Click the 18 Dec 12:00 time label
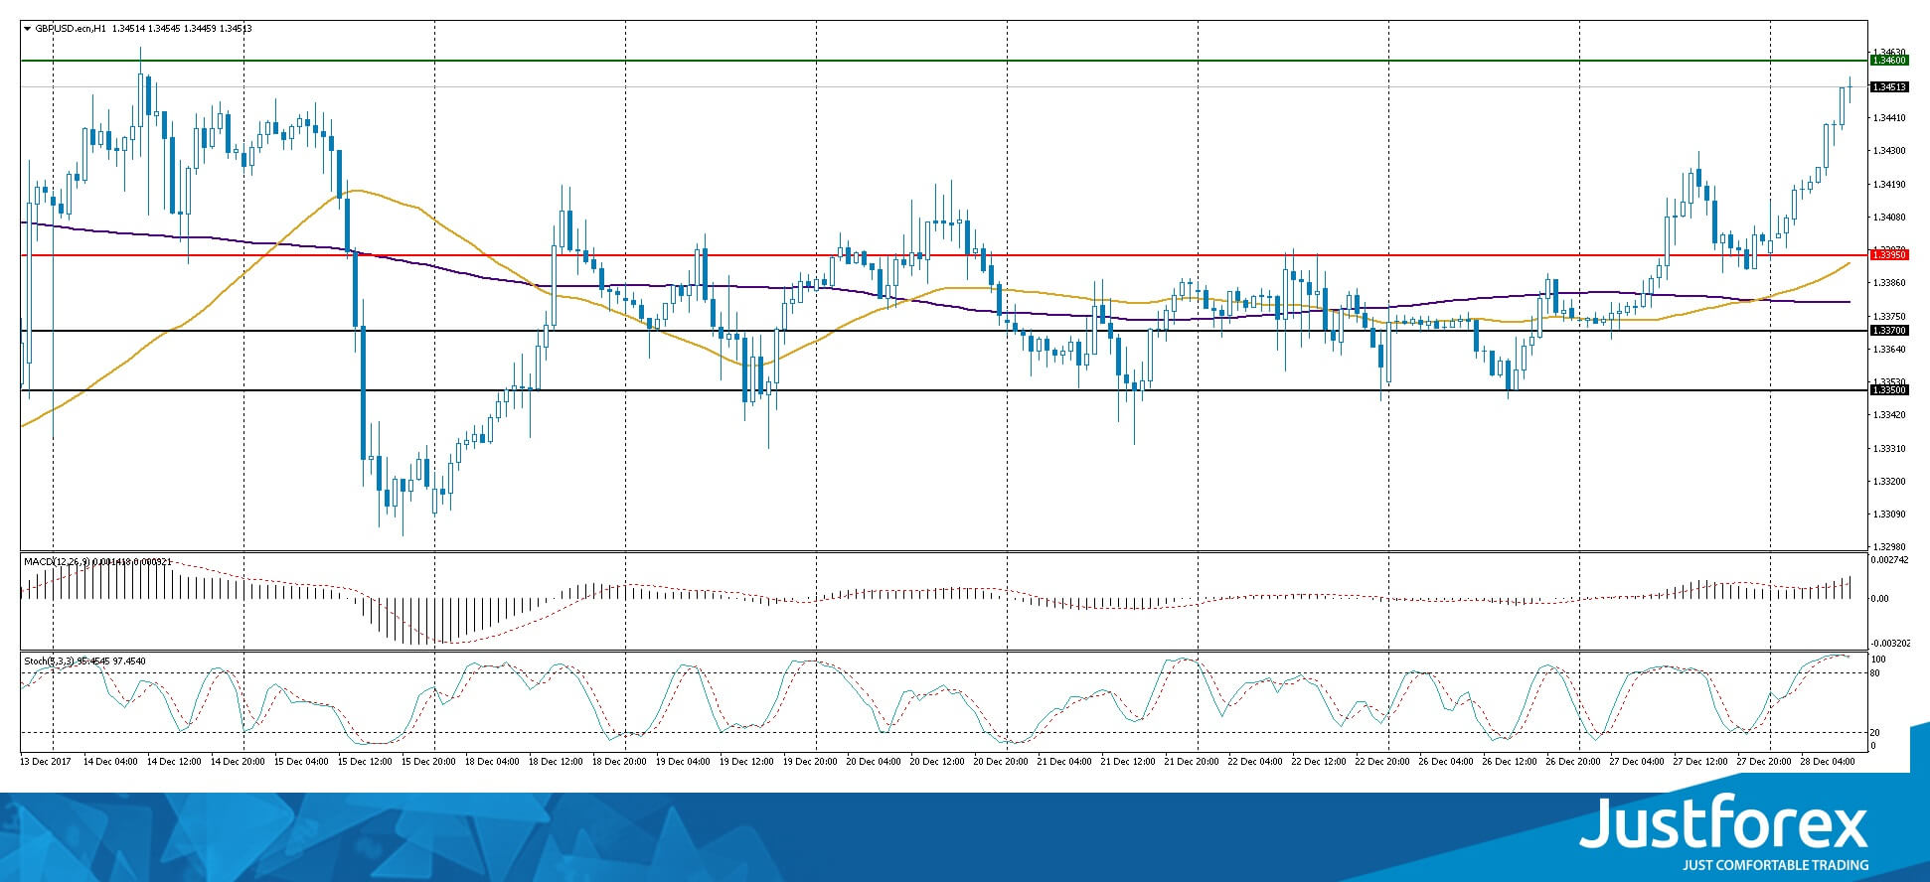This screenshot has height=882, width=1930. pyautogui.click(x=556, y=762)
